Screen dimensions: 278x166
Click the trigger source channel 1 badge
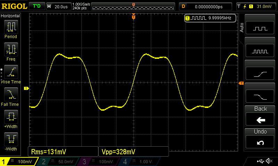click(251, 7)
